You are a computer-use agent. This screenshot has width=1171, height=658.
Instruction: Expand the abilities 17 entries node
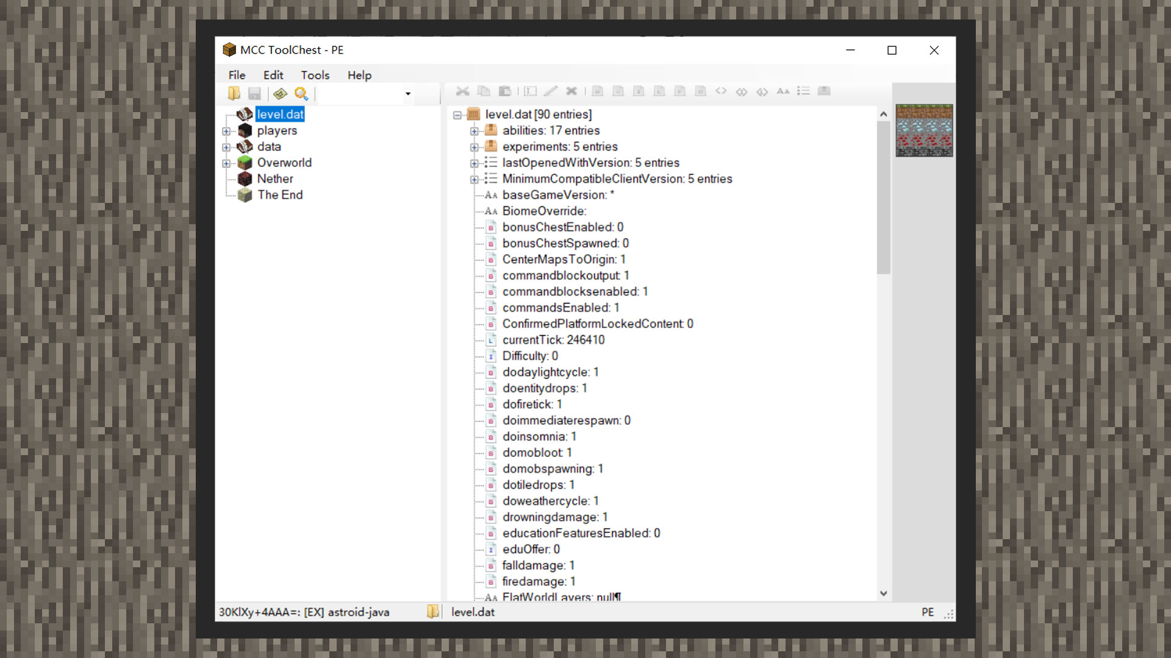474,131
